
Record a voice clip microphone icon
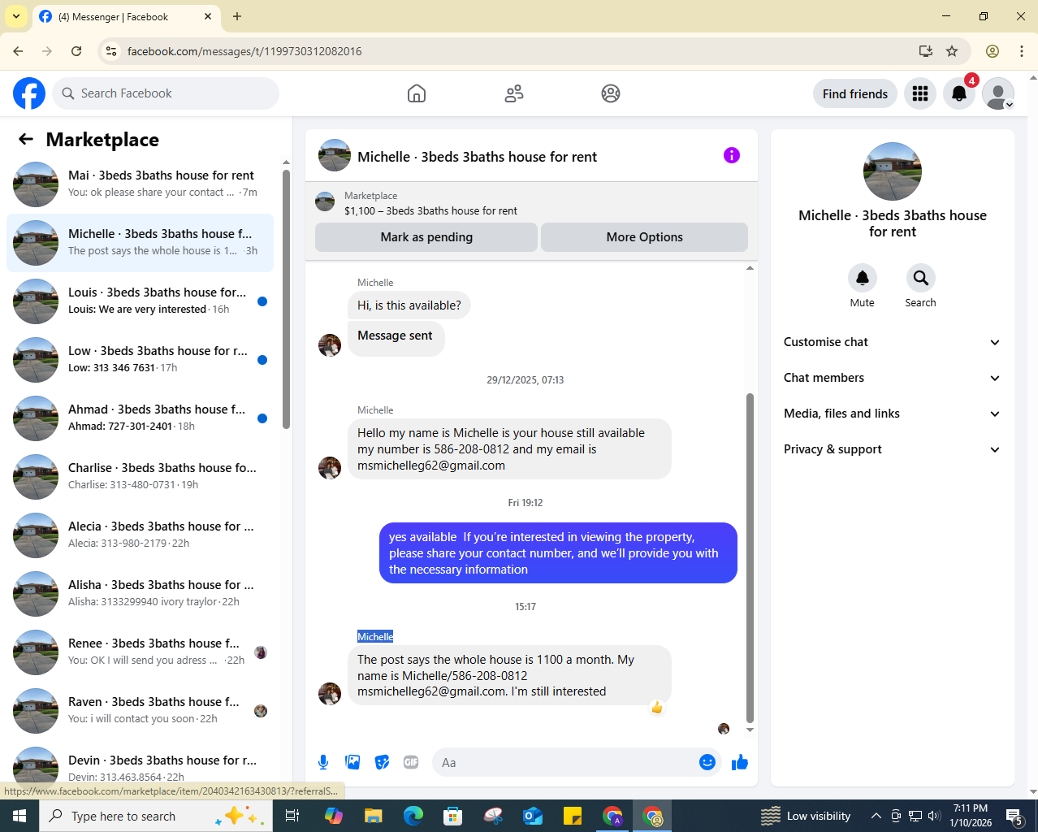pyautogui.click(x=323, y=762)
